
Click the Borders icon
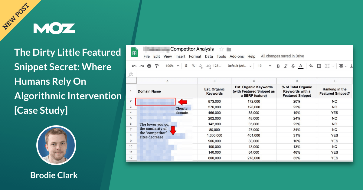(x=319, y=66)
